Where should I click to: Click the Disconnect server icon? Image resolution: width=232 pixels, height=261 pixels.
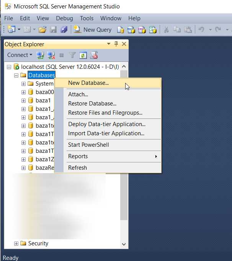(x=51, y=55)
